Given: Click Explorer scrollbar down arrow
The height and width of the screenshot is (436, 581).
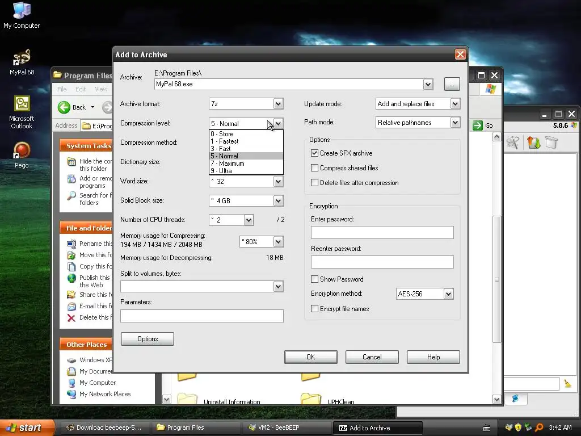Looking at the screenshot, I should tap(496, 399).
